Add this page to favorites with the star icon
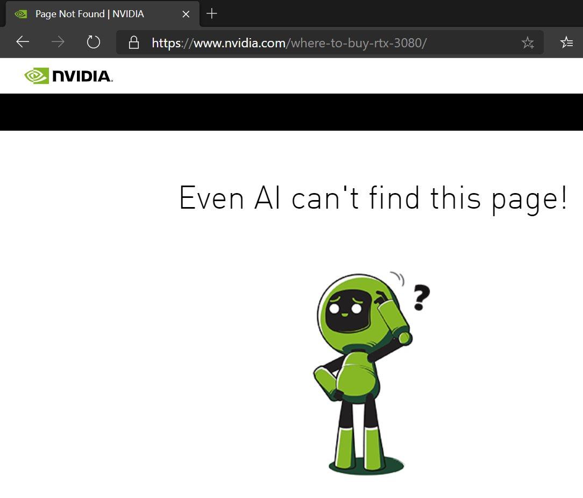Viewport: 583px width, 498px height. 528,42
